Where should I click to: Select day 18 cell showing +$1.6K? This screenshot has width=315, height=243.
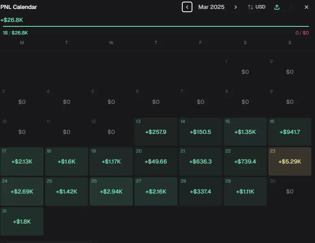(x=67, y=161)
